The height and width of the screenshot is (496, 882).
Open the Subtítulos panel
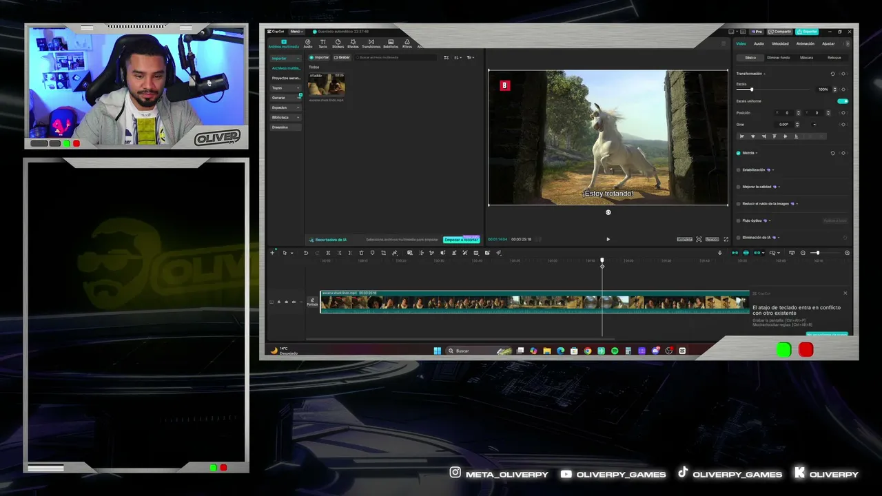click(x=391, y=43)
